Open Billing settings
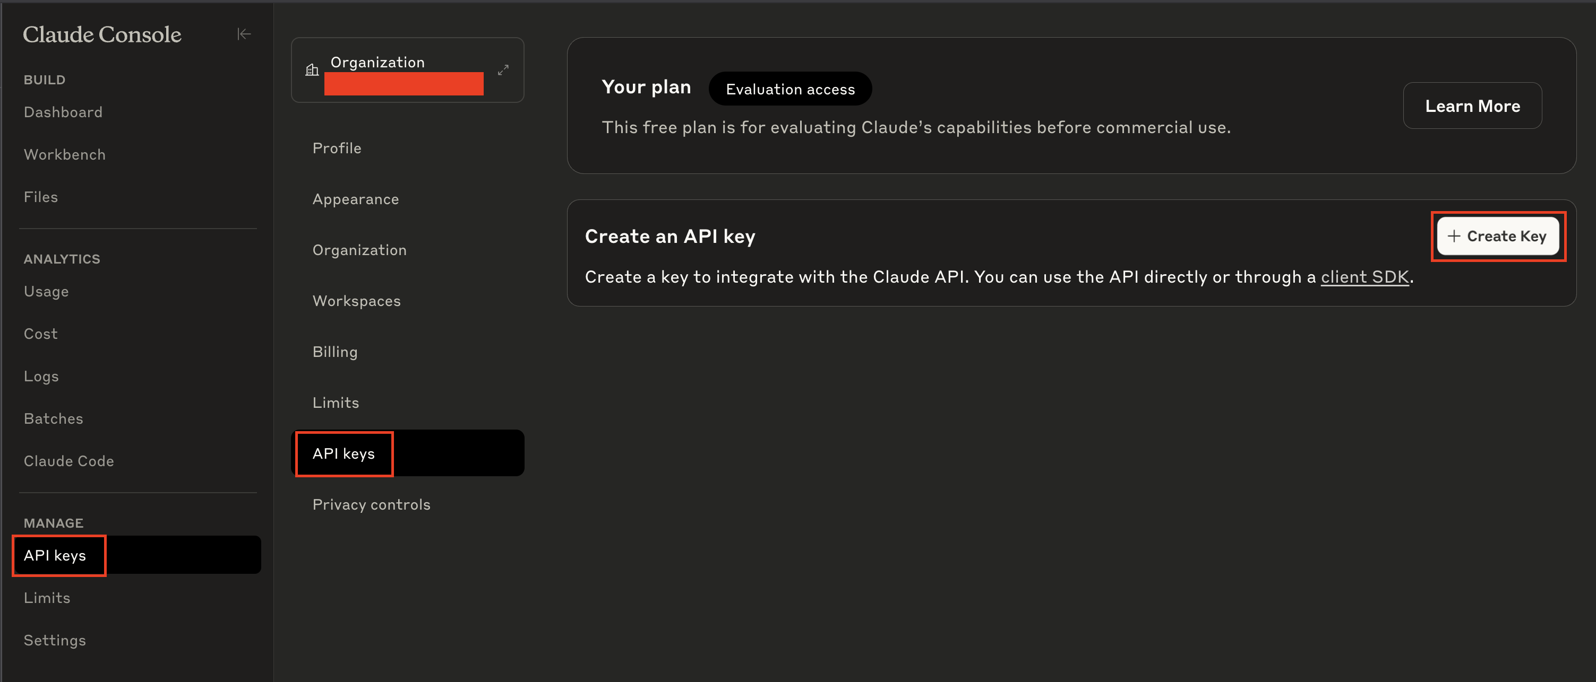The image size is (1596, 682). [335, 352]
